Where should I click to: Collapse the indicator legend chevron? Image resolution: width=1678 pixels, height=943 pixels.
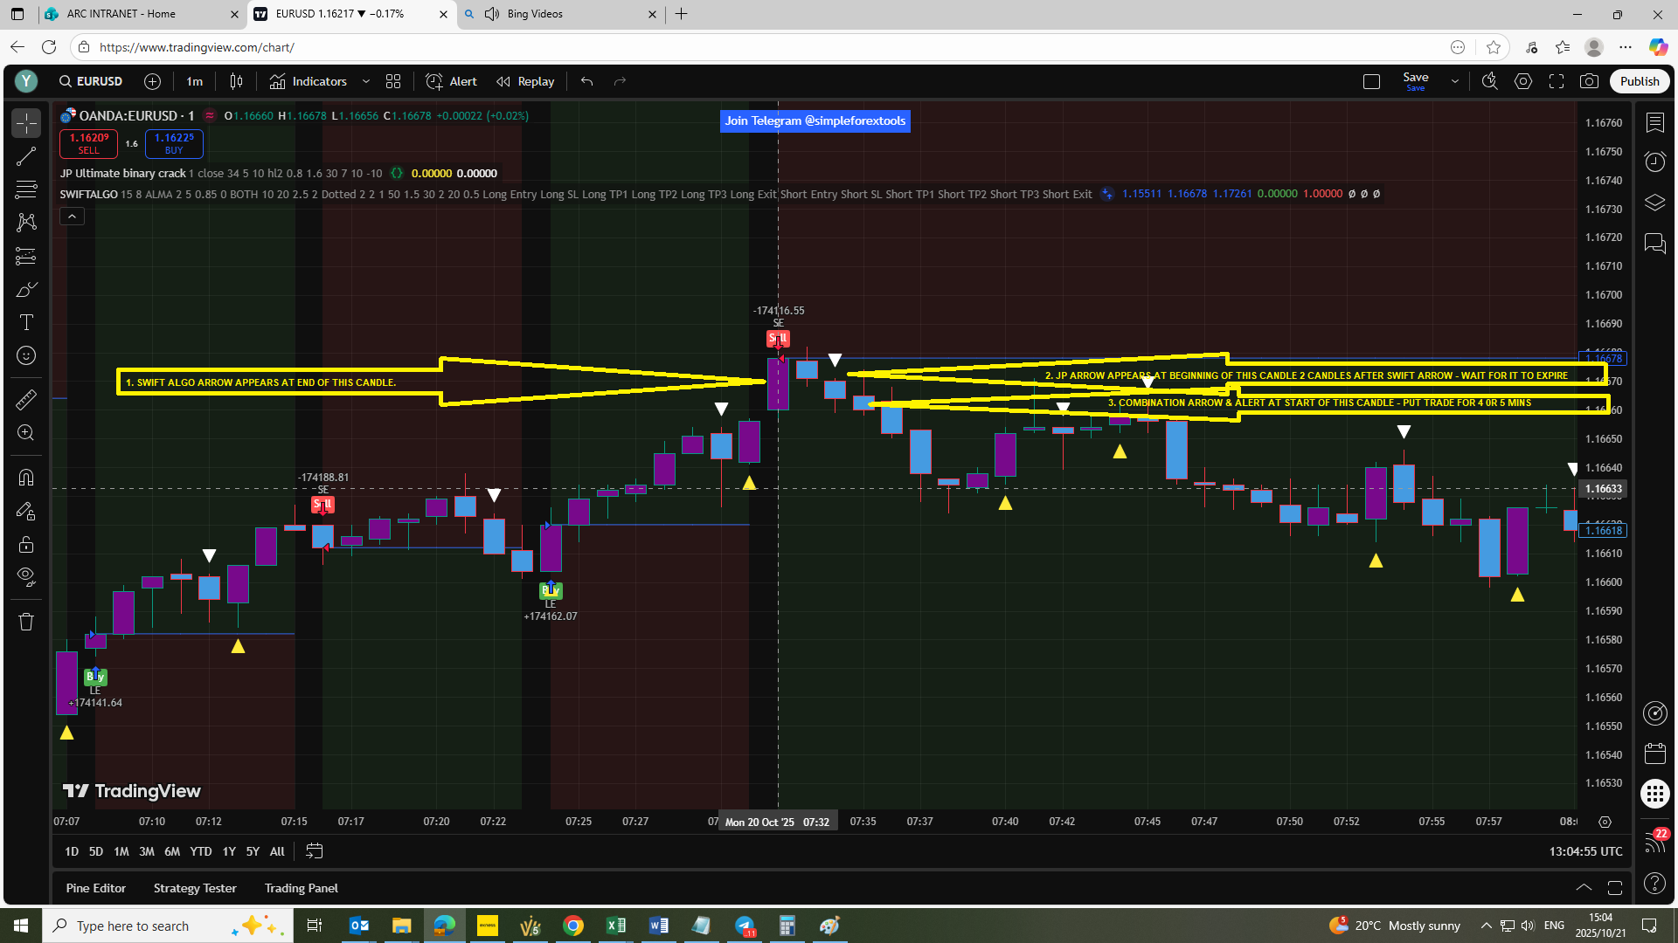[72, 216]
